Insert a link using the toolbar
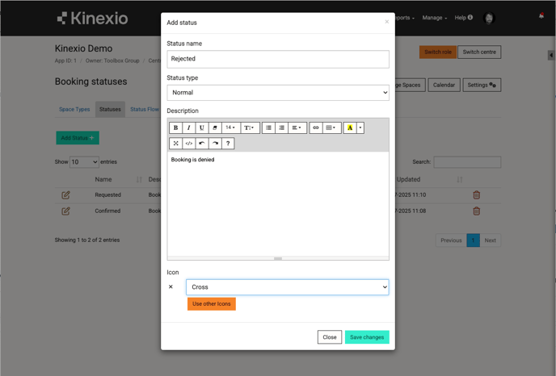Viewport: 556px width, 376px height. tap(316, 127)
